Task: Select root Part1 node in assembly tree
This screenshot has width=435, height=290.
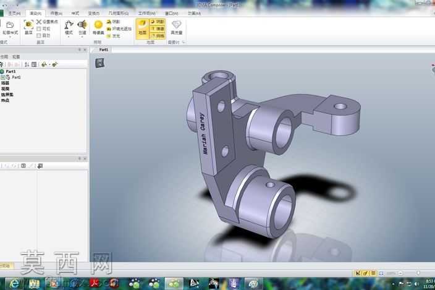Action: pyautogui.click(x=11, y=72)
